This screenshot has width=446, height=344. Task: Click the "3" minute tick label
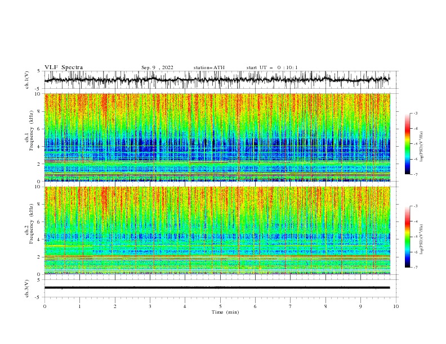coord(150,306)
